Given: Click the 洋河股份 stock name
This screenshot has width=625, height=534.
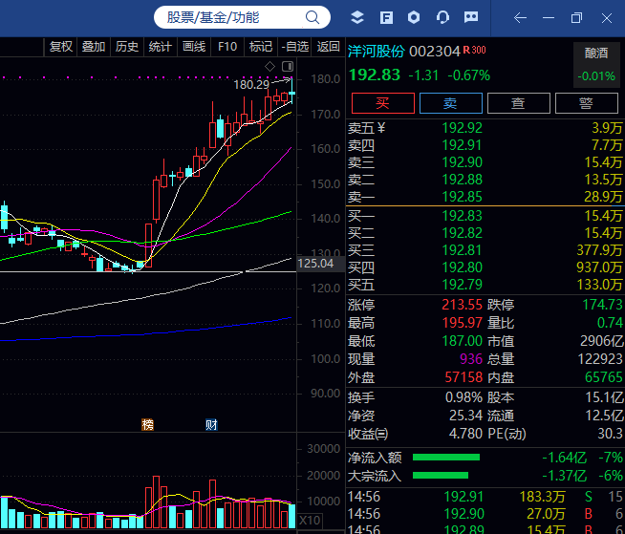Looking at the screenshot, I should pos(377,52).
